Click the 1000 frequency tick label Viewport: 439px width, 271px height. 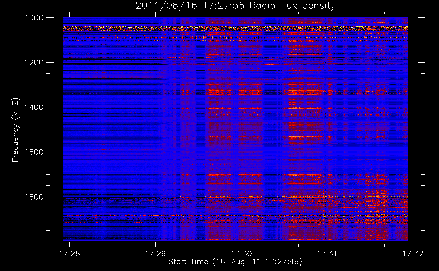click(x=34, y=18)
